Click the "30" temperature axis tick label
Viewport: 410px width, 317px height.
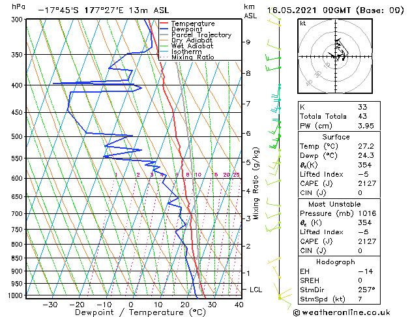pos(212,305)
